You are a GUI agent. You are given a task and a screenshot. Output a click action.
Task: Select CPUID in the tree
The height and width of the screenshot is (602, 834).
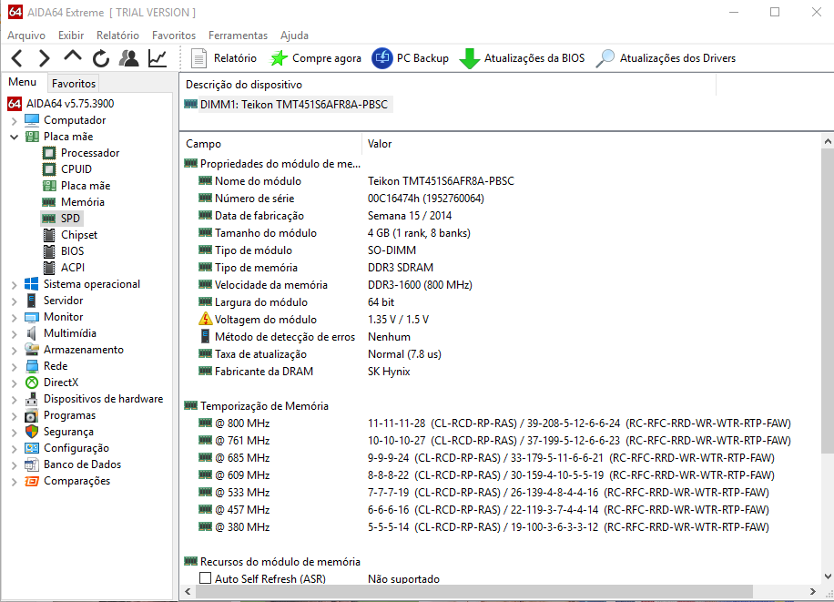pyautogui.click(x=76, y=169)
